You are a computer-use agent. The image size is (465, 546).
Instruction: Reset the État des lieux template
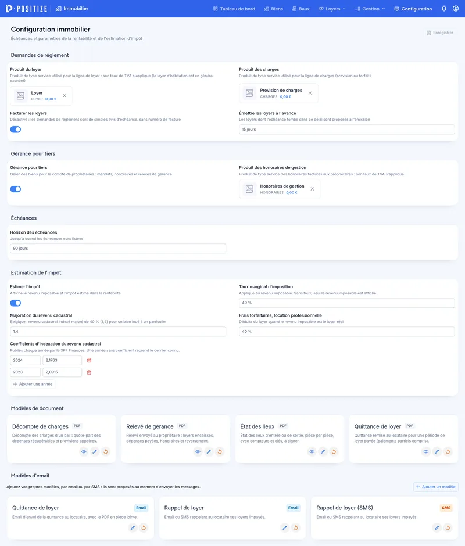pyautogui.click(x=334, y=452)
